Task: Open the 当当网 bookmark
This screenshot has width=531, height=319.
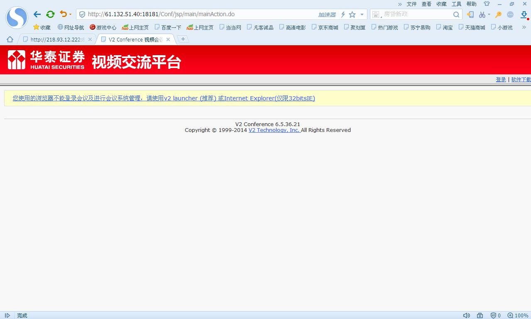Action: pos(230,27)
